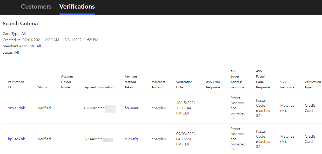Click the Search Criteria heading

tap(20, 23)
